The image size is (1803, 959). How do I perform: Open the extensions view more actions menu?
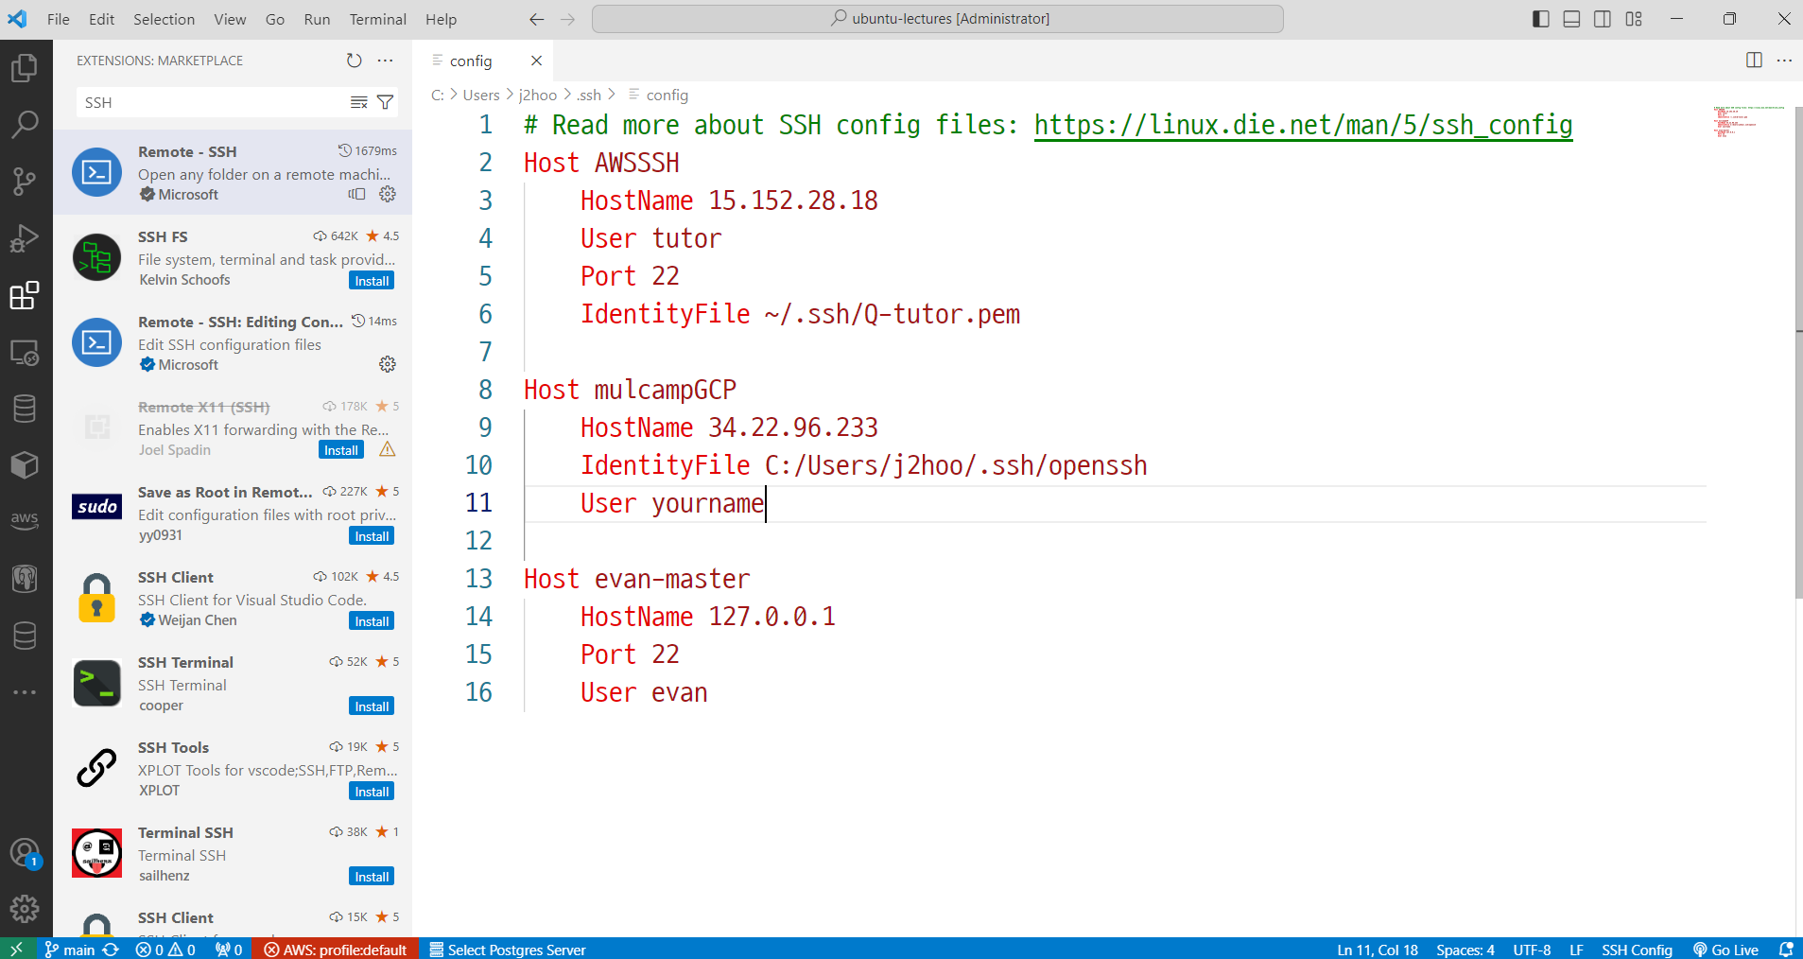(x=385, y=61)
